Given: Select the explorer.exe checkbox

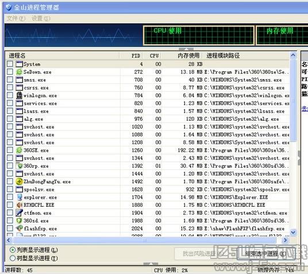Looking at the screenshot, I should (10, 197).
